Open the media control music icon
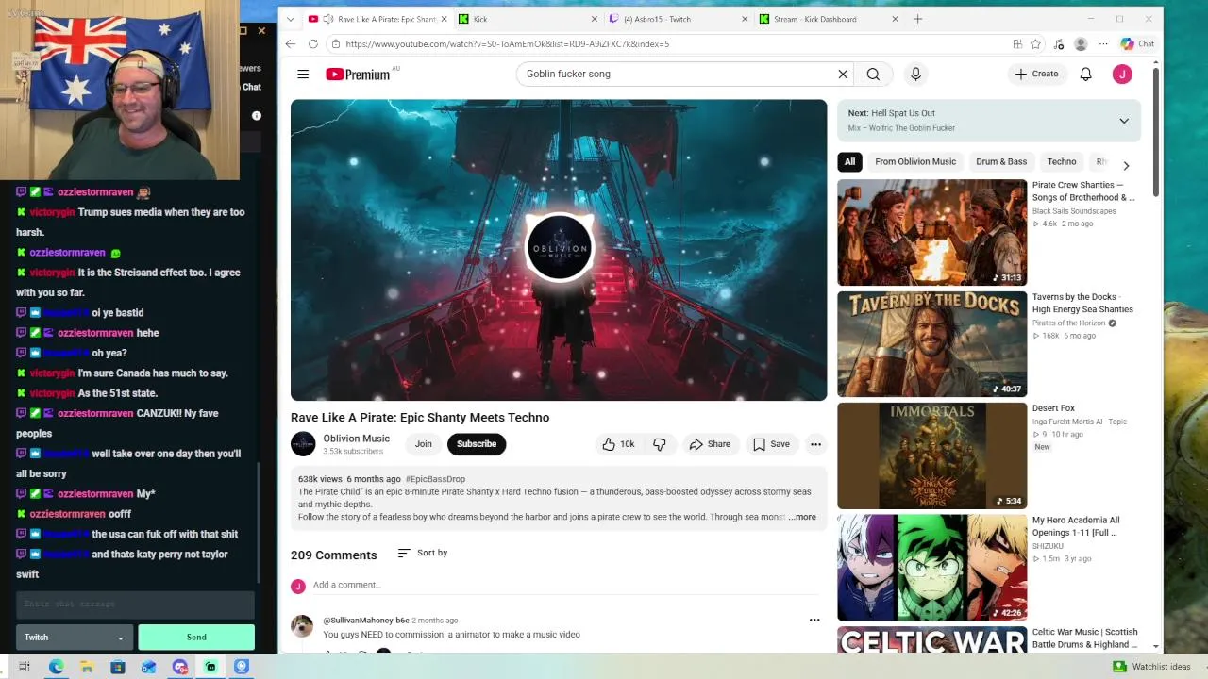Image resolution: width=1208 pixels, height=679 pixels. 1059,43
